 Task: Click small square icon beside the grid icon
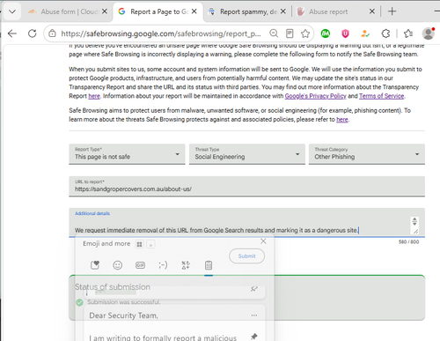tap(150, 244)
